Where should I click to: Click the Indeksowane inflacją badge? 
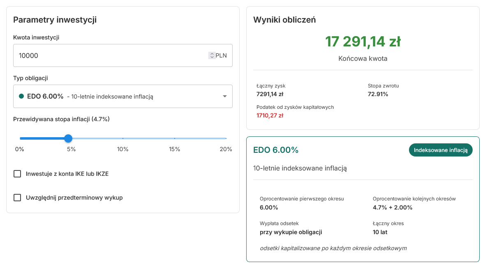(441, 150)
